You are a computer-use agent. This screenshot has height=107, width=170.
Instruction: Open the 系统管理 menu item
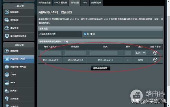point(19,99)
